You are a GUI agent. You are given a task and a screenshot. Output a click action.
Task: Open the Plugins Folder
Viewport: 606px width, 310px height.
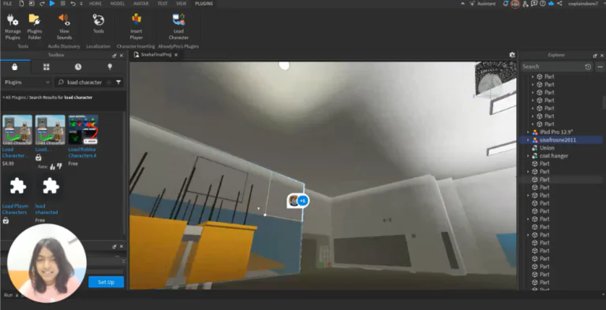pos(35,27)
